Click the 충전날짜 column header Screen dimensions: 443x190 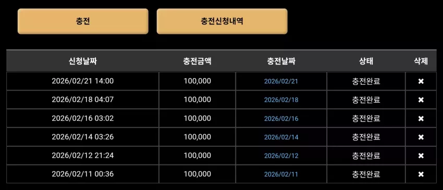pos(281,61)
